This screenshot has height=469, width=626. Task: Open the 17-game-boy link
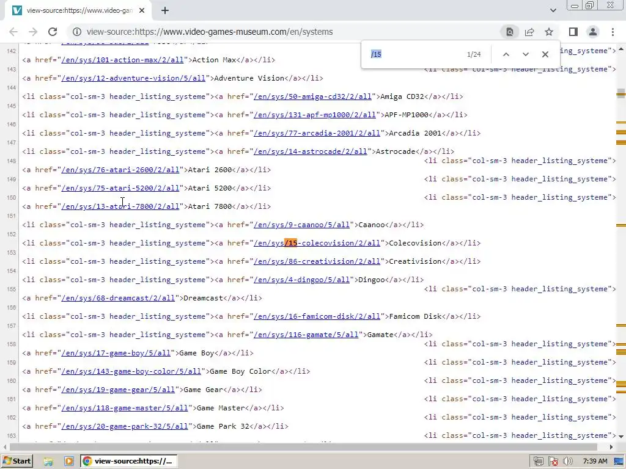[116, 354]
